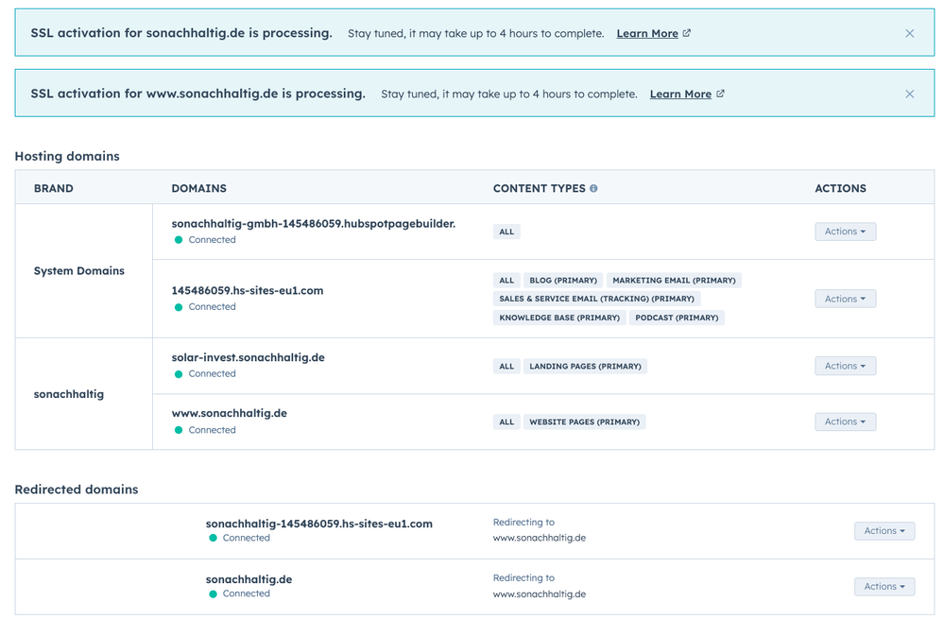The image size is (944, 619).
Task: Open Actions menu for redirected sonachhaltig.de
Action: point(884,587)
